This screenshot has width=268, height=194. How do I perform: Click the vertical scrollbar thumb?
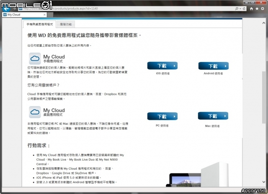pyautogui.click(x=264, y=97)
